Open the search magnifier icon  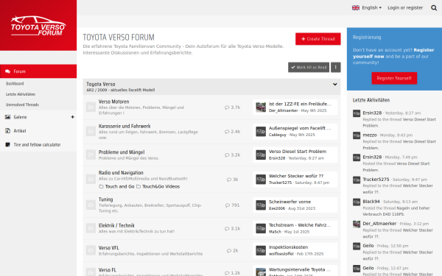coord(434,8)
